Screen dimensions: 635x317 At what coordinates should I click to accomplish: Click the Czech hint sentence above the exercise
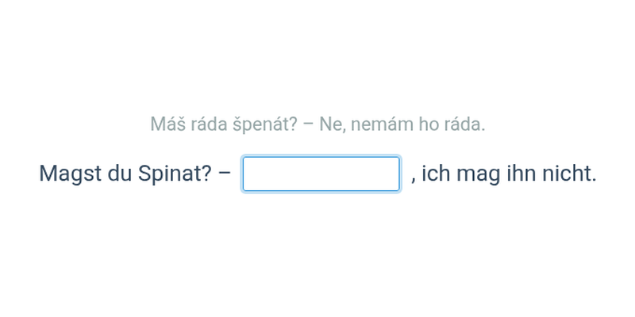coord(317,124)
